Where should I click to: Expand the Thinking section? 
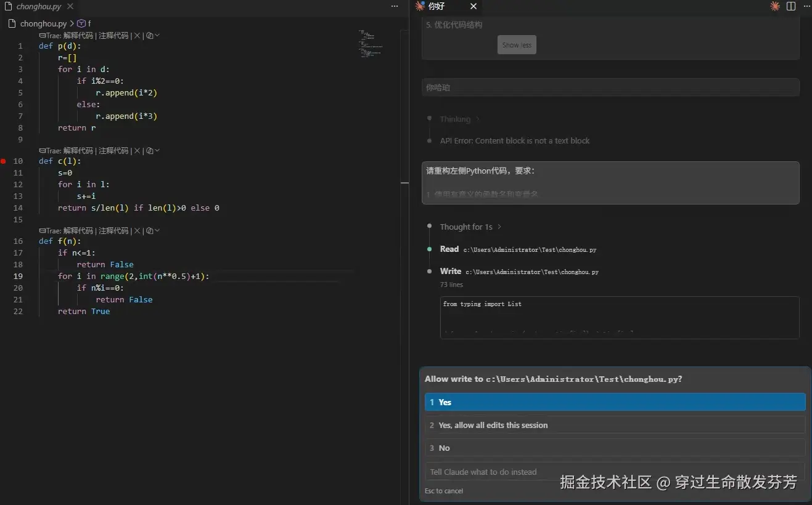click(x=459, y=119)
